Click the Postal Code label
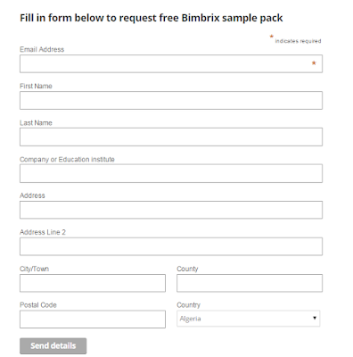The width and height of the screenshot is (353, 357). (x=38, y=305)
